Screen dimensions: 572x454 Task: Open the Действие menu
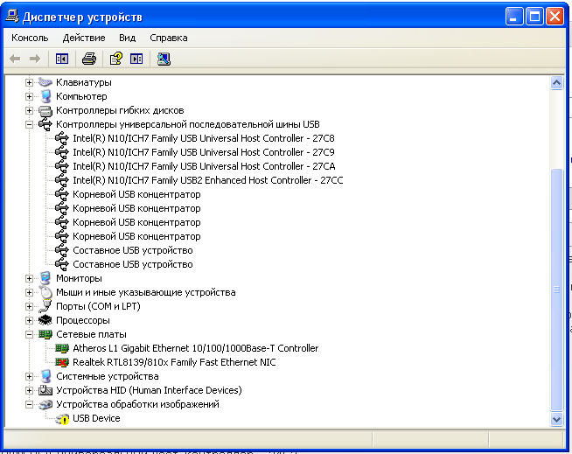84,38
